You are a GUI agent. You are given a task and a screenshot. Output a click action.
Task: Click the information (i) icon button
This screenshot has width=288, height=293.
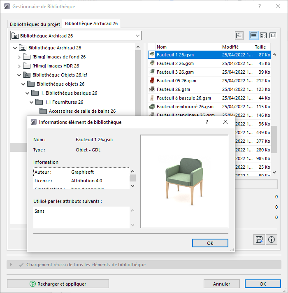click(x=272, y=240)
